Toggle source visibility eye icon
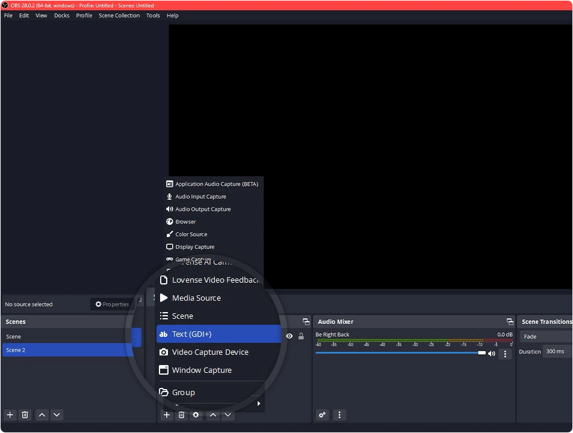The height and width of the screenshot is (433, 573). [x=289, y=336]
